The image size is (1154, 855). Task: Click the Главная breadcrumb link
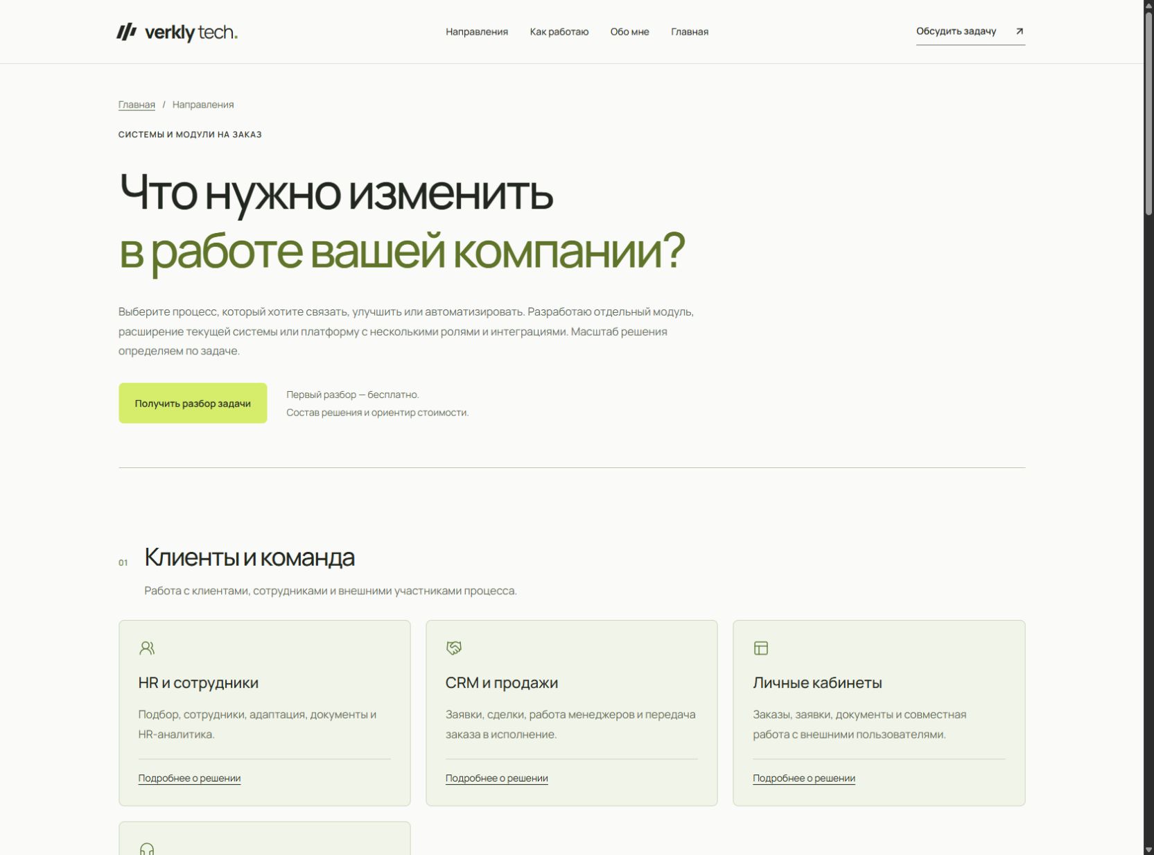coord(137,105)
